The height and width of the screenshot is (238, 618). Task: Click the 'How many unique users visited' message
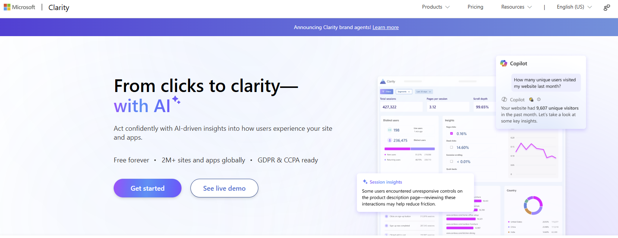pyautogui.click(x=546, y=83)
